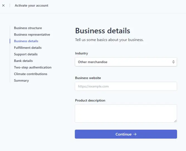Grab the Product description resize handle
Image resolution: width=186 pixels, height=151 pixels.
(x=175, y=121)
